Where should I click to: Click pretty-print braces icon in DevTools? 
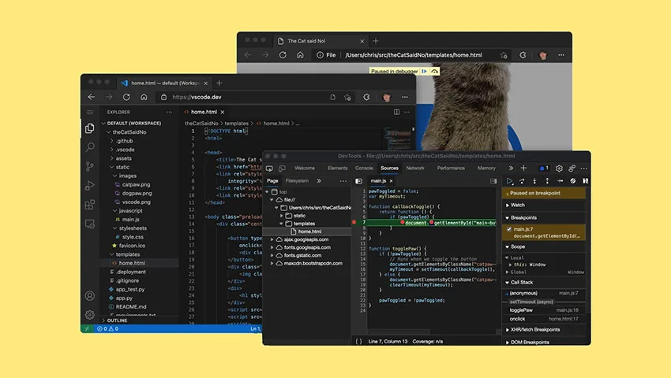click(x=358, y=341)
